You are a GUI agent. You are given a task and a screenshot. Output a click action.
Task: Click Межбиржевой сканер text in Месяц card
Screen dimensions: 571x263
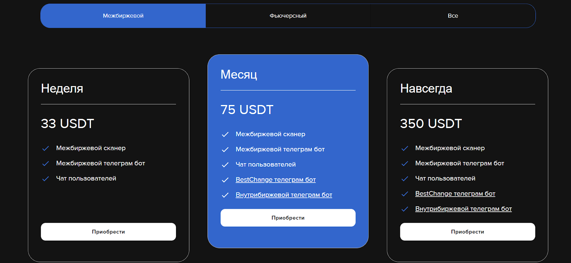(271, 134)
